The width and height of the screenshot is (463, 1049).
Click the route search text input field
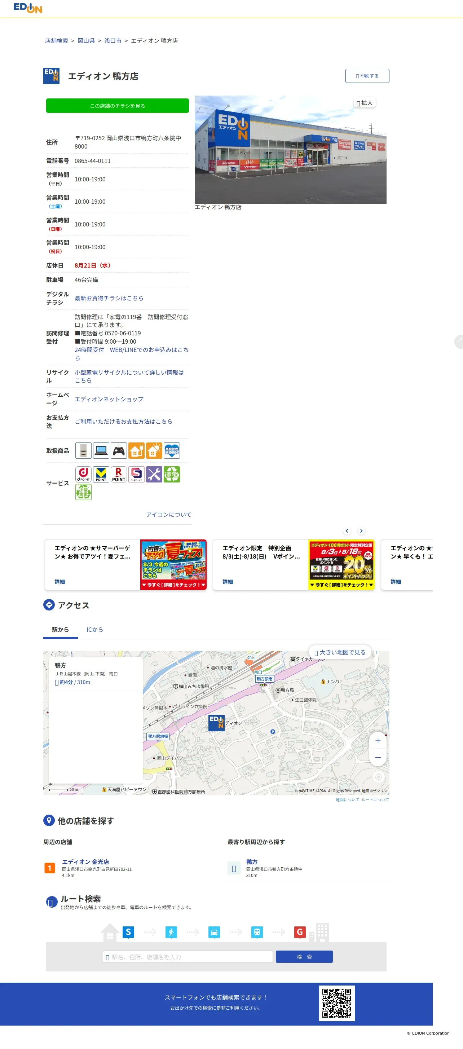[188, 957]
